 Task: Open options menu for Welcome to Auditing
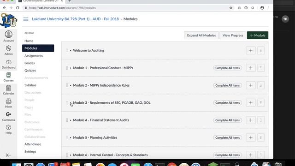(261, 50)
